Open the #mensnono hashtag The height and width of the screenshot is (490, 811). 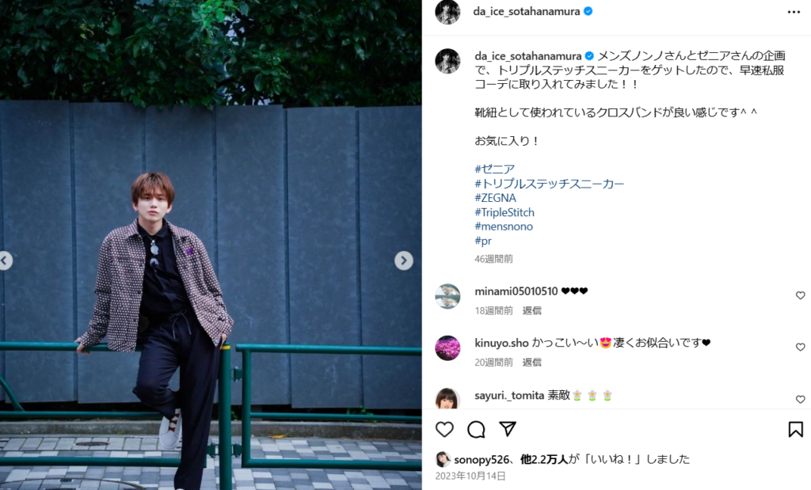504,226
